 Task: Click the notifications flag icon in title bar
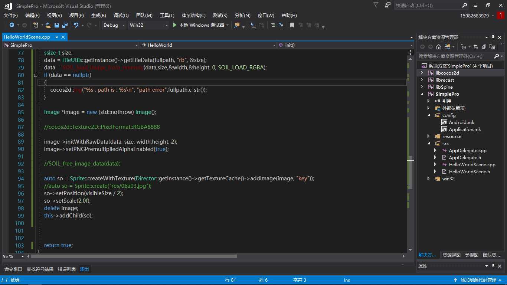click(376, 5)
